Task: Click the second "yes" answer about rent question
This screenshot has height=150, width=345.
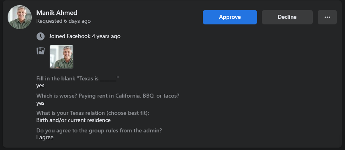Action: 40,103
